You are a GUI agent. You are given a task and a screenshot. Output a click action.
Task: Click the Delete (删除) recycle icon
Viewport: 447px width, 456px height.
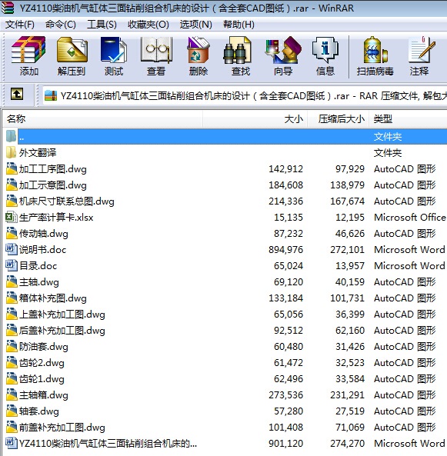tap(198, 50)
